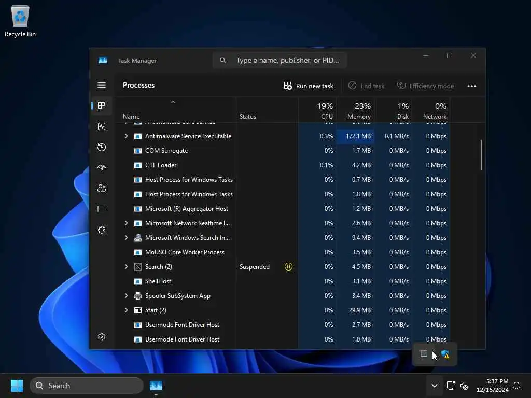Viewport: 531px width, 398px height.
Task: Open the Recycle Bin desktop icon
Action: [20, 21]
